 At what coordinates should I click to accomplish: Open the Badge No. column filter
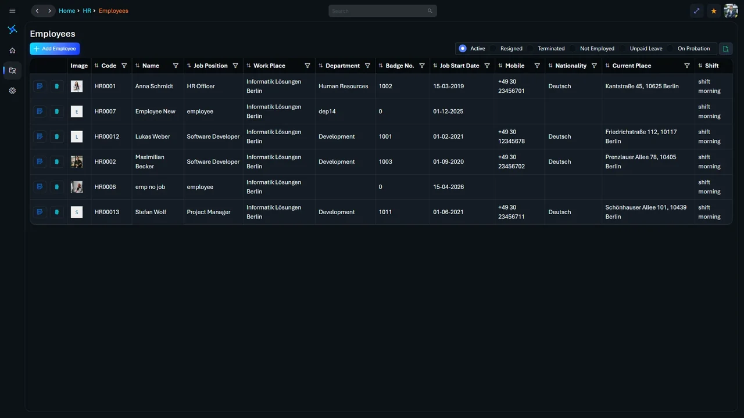coord(422,66)
